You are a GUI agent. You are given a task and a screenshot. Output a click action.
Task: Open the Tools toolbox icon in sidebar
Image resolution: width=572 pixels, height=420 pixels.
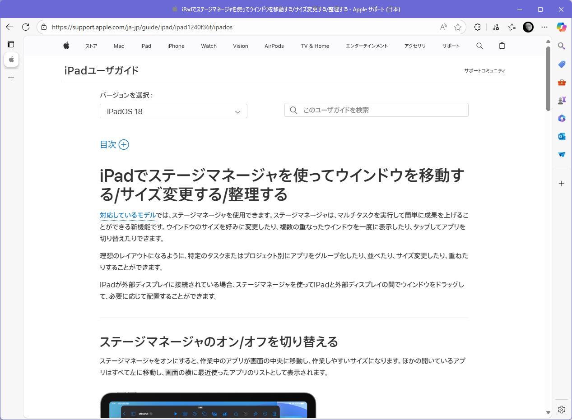pyautogui.click(x=561, y=82)
